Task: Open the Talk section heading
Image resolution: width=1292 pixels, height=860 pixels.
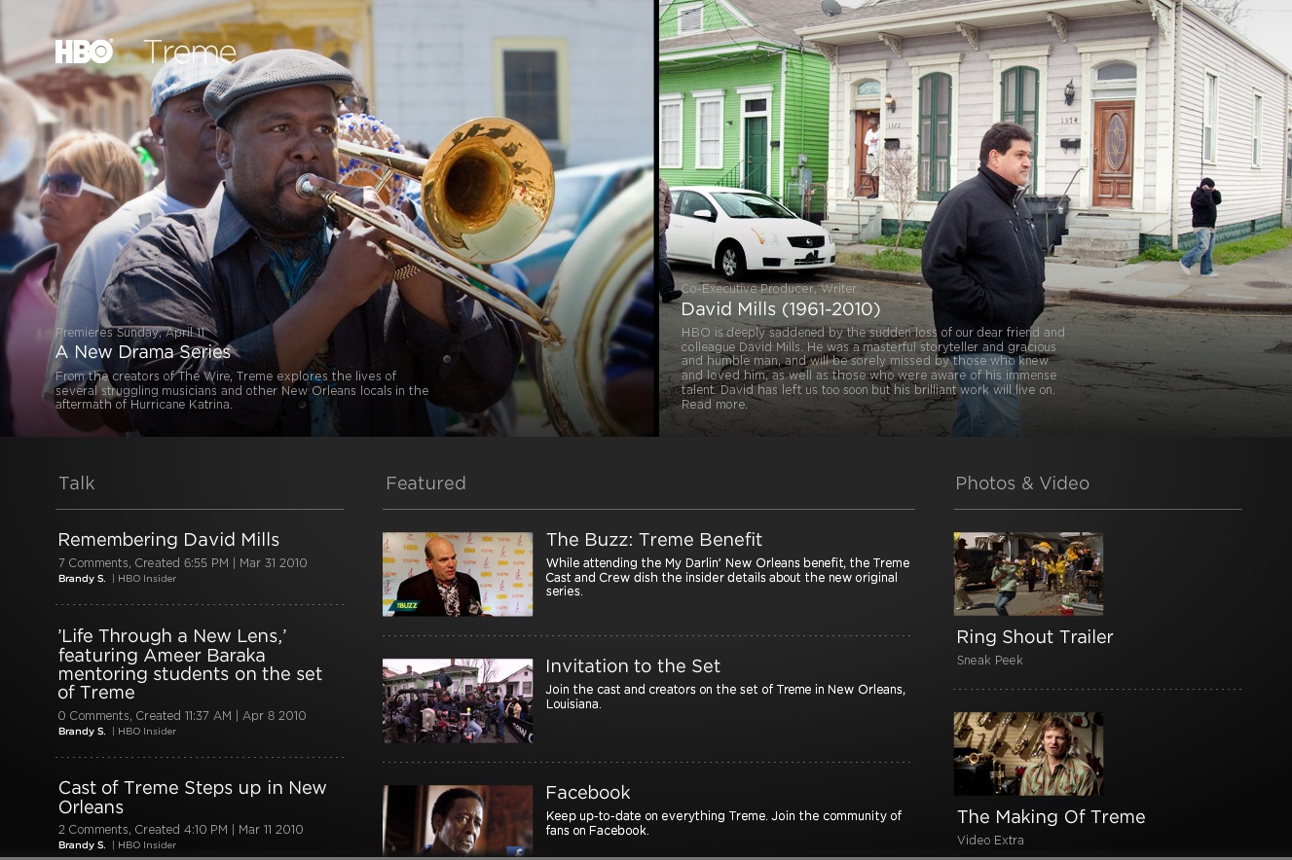Action: tap(77, 484)
